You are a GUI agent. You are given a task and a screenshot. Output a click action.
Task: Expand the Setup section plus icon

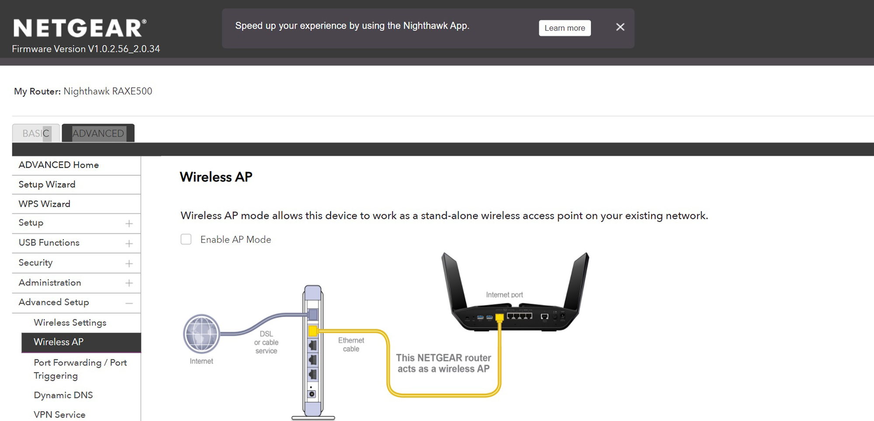click(129, 224)
